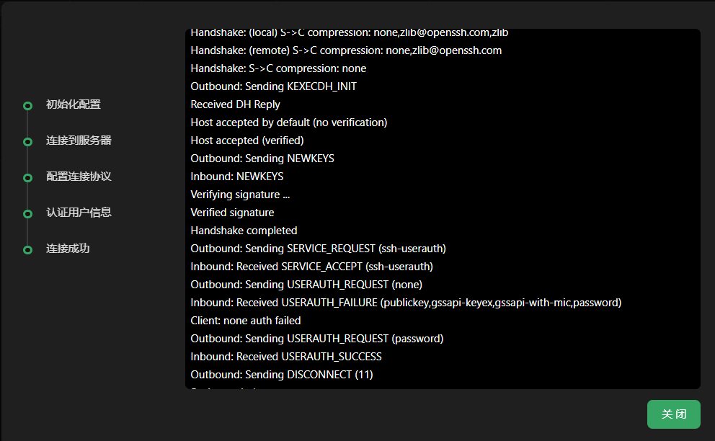Click the progress node above 认证用户信息
The image size is (715, 441).
click(27, 213)
